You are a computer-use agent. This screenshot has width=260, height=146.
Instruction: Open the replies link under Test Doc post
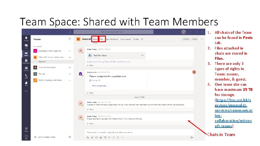point(109,62)
